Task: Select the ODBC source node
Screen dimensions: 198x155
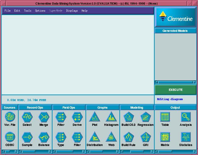Action: point(10,137)
